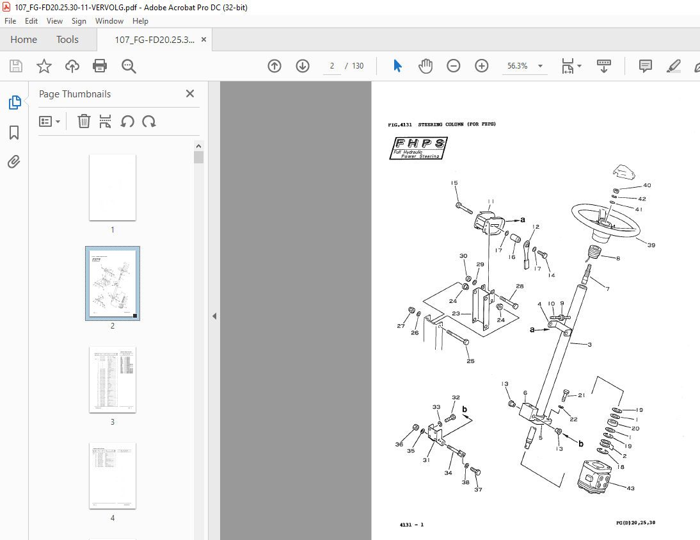Image resolution: width=700 pixels, height=540 pixels.
Task: Open the Attachments paperclip panel
Action: (x=14, y=161)
